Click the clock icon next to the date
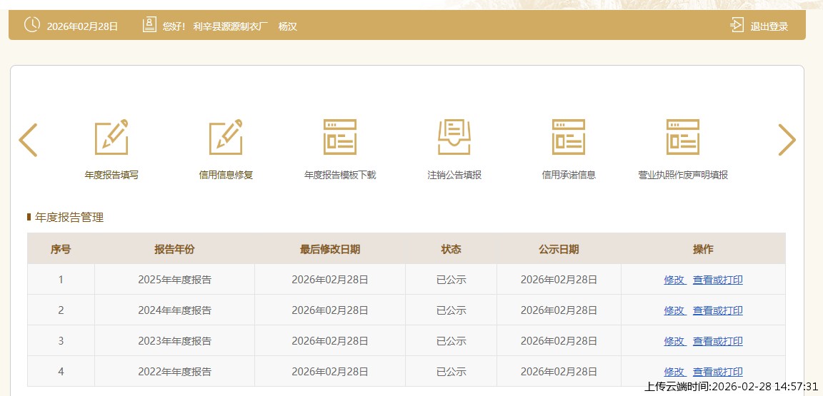This screenshot has width=823, height=396. (x=32, y=25)
